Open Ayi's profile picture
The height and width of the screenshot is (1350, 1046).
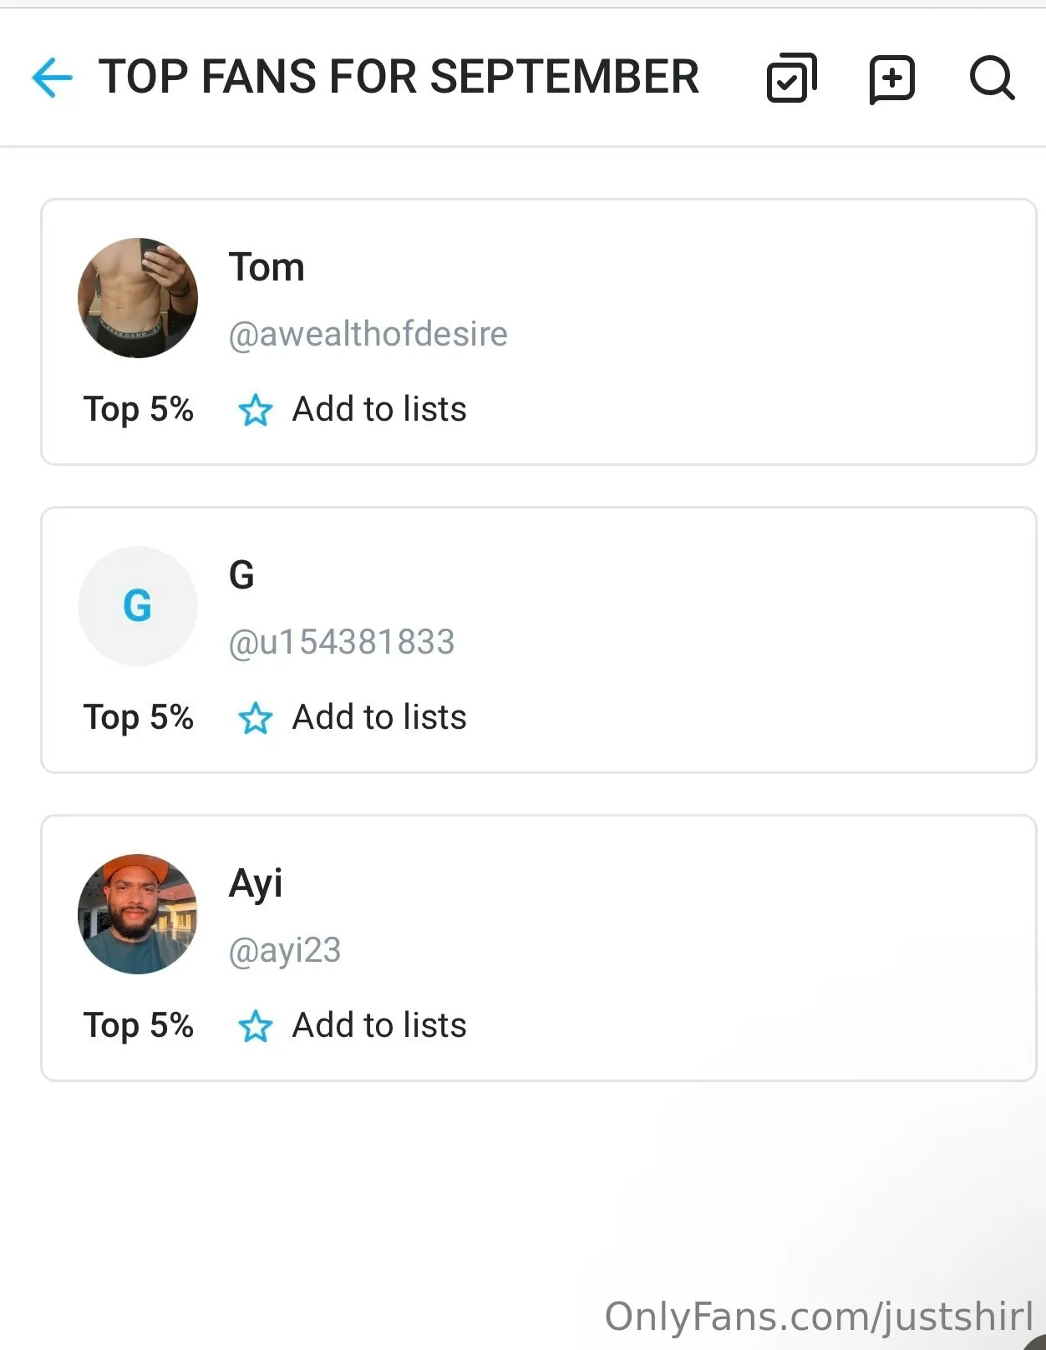click(x=138, y=914)
